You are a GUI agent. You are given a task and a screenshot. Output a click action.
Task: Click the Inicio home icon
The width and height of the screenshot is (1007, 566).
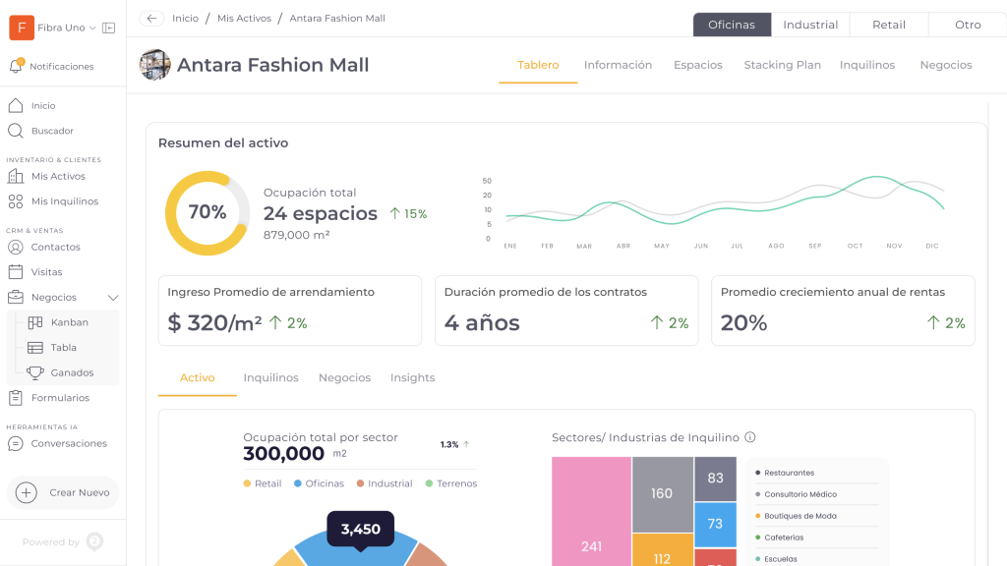(x=16, y=105)
